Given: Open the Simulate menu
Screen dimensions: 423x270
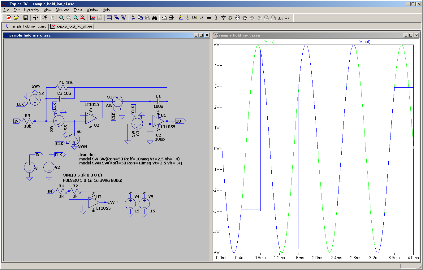Looking at the screenshot, I should pos(62,10).
